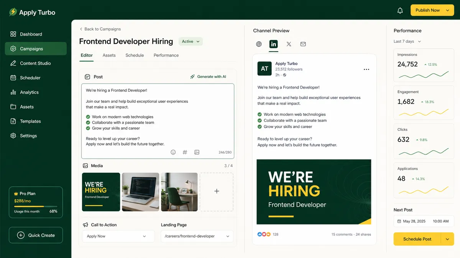Screen dimensions: 460x258
Task: Click the Pro Plan usage progress bar
Action: [36, 206]
